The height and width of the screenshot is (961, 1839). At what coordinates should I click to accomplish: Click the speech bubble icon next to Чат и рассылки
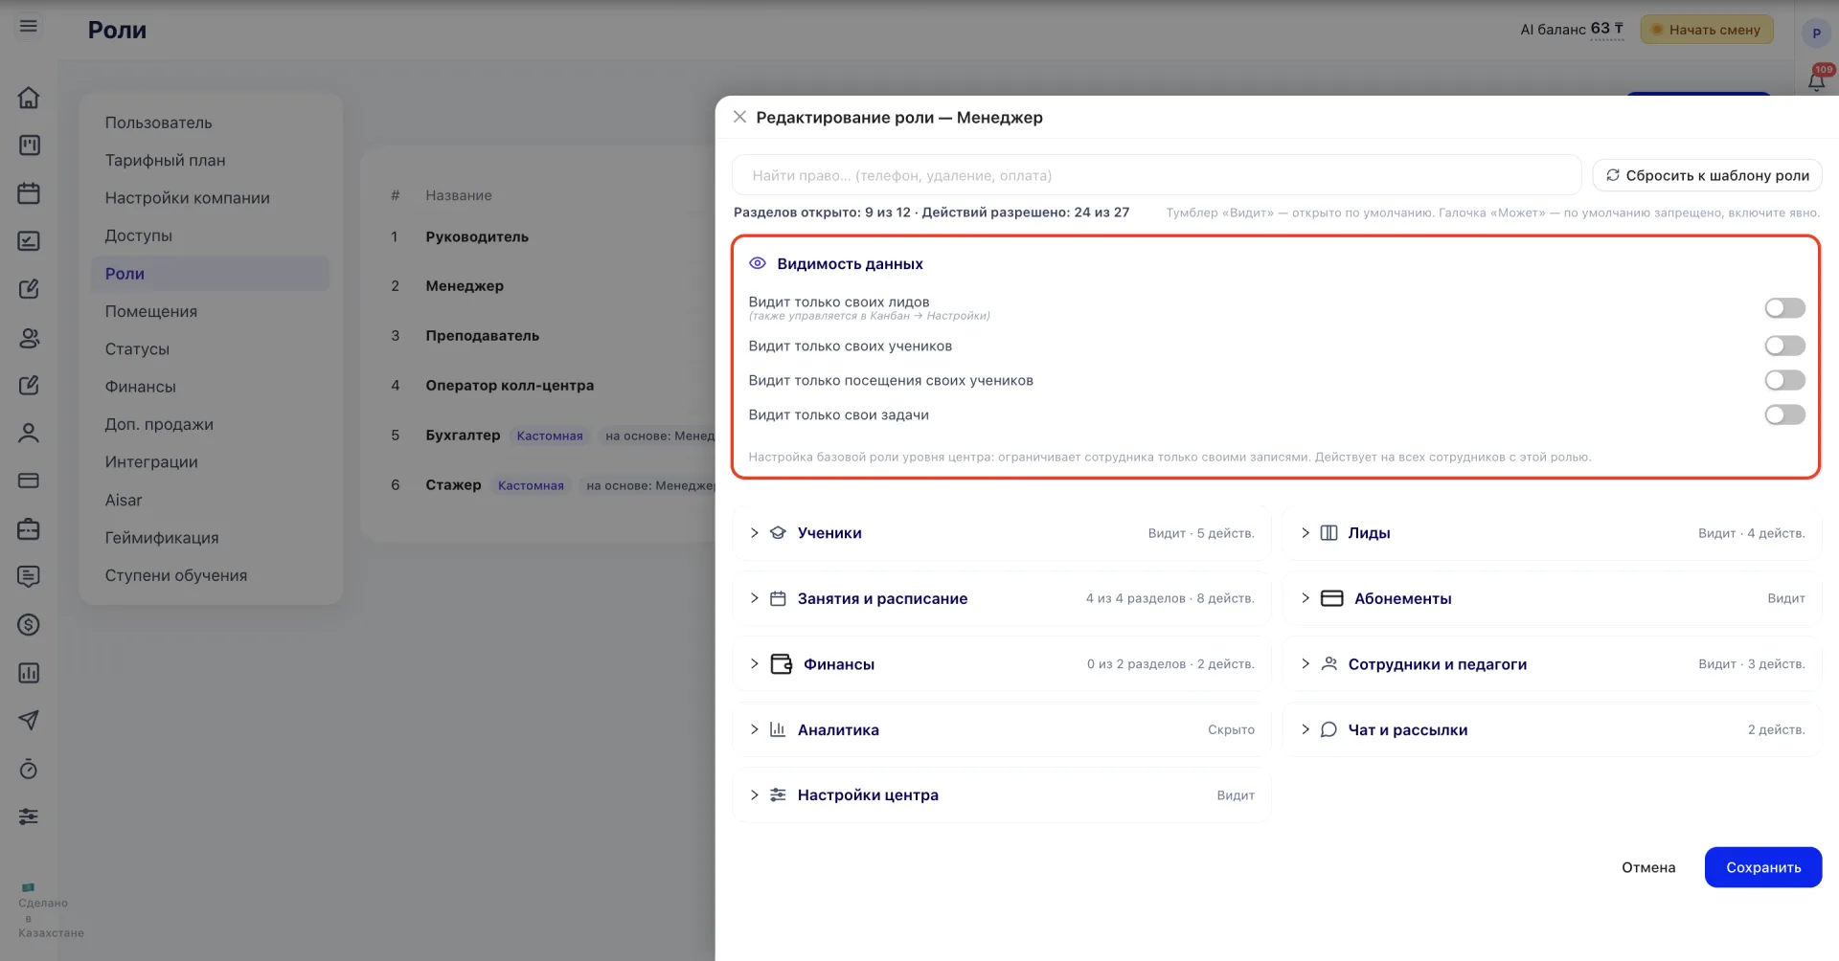click(x=1328, y=729)
